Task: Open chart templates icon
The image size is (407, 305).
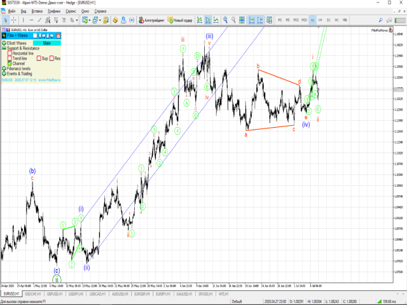Action: 269,20
